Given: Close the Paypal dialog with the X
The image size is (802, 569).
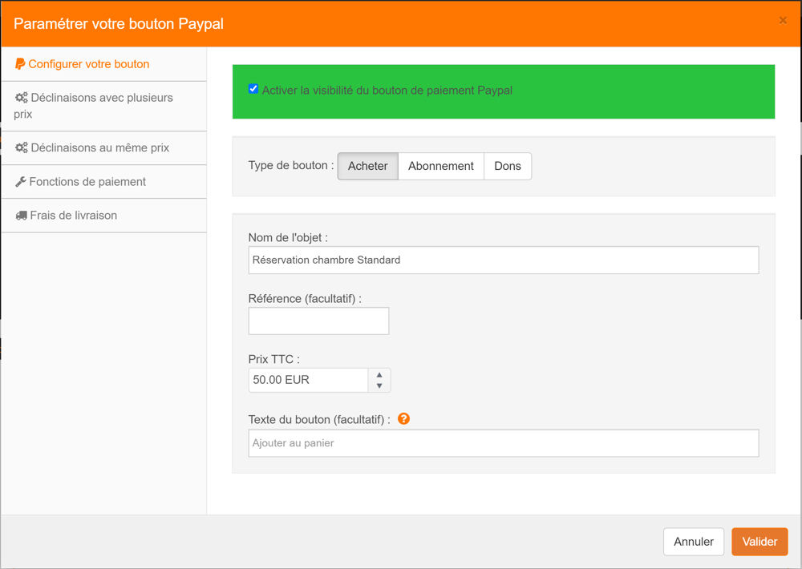Looking at the screenshot, I should [x=783, y=21].
